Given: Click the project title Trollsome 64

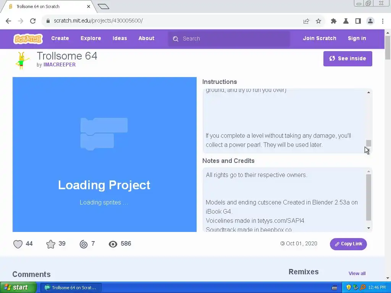Looking at the screenshot, I should coord(67,56).
